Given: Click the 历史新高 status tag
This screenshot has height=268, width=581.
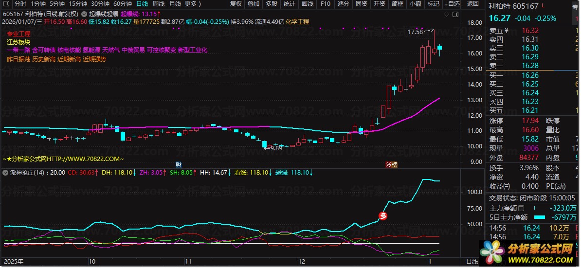Looking at the screenshot, I should click(44, 59).
